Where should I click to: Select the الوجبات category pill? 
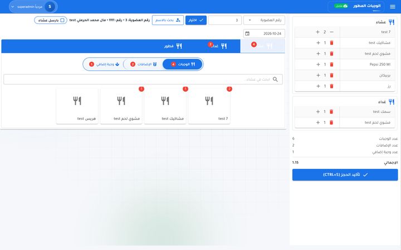pos(183,64)
